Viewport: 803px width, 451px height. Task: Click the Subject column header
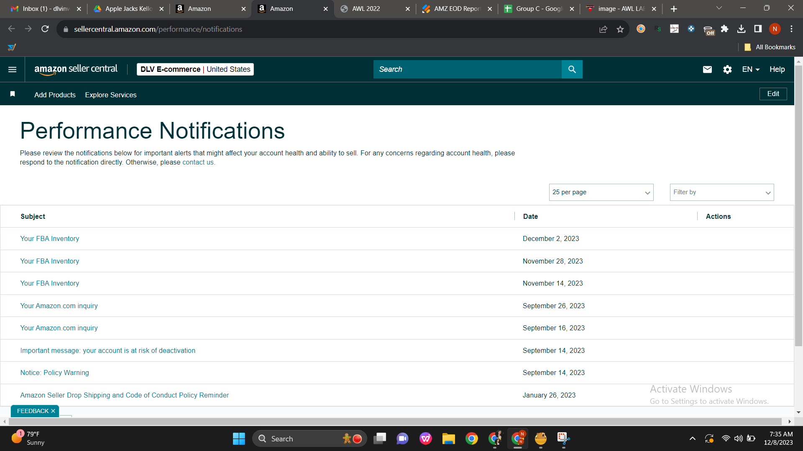point(33,216)
